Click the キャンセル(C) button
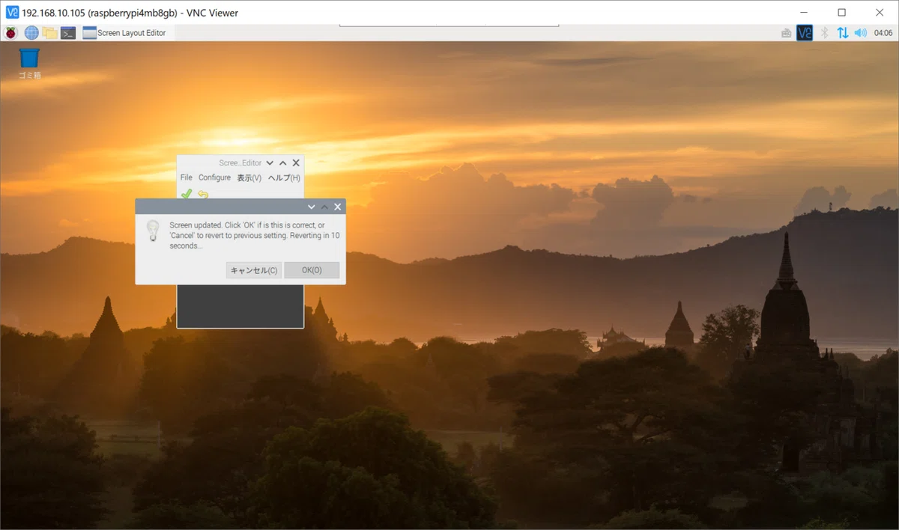Image resolution: width=899 pixels, height=530 pixels. [254, 270]
